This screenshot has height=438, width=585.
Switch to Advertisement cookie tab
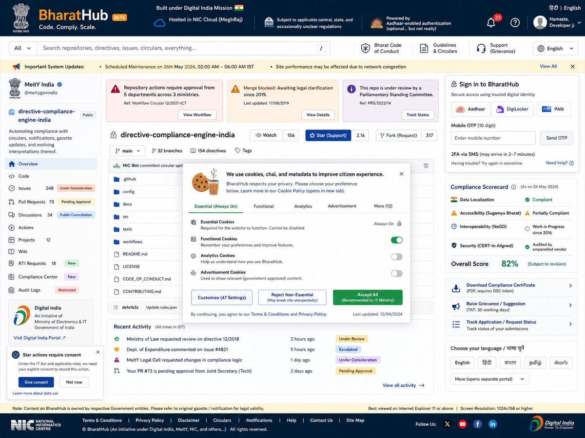(342, 206)
